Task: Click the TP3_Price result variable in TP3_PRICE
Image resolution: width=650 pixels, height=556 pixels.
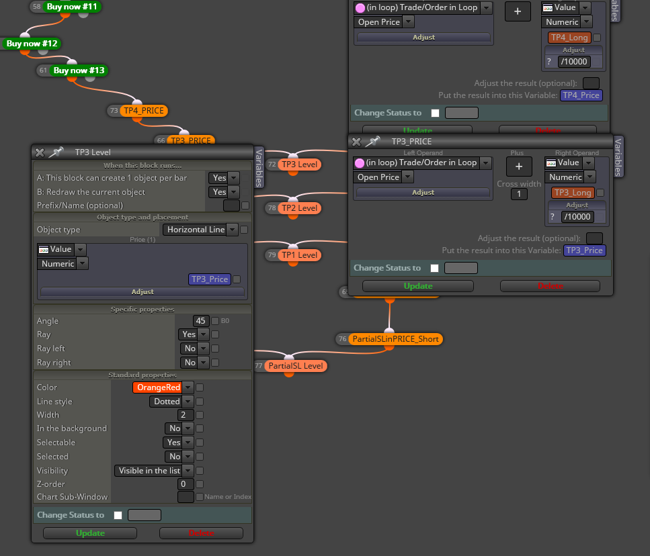Action: tap(584, 250)
